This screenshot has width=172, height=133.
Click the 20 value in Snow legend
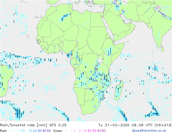90,131
